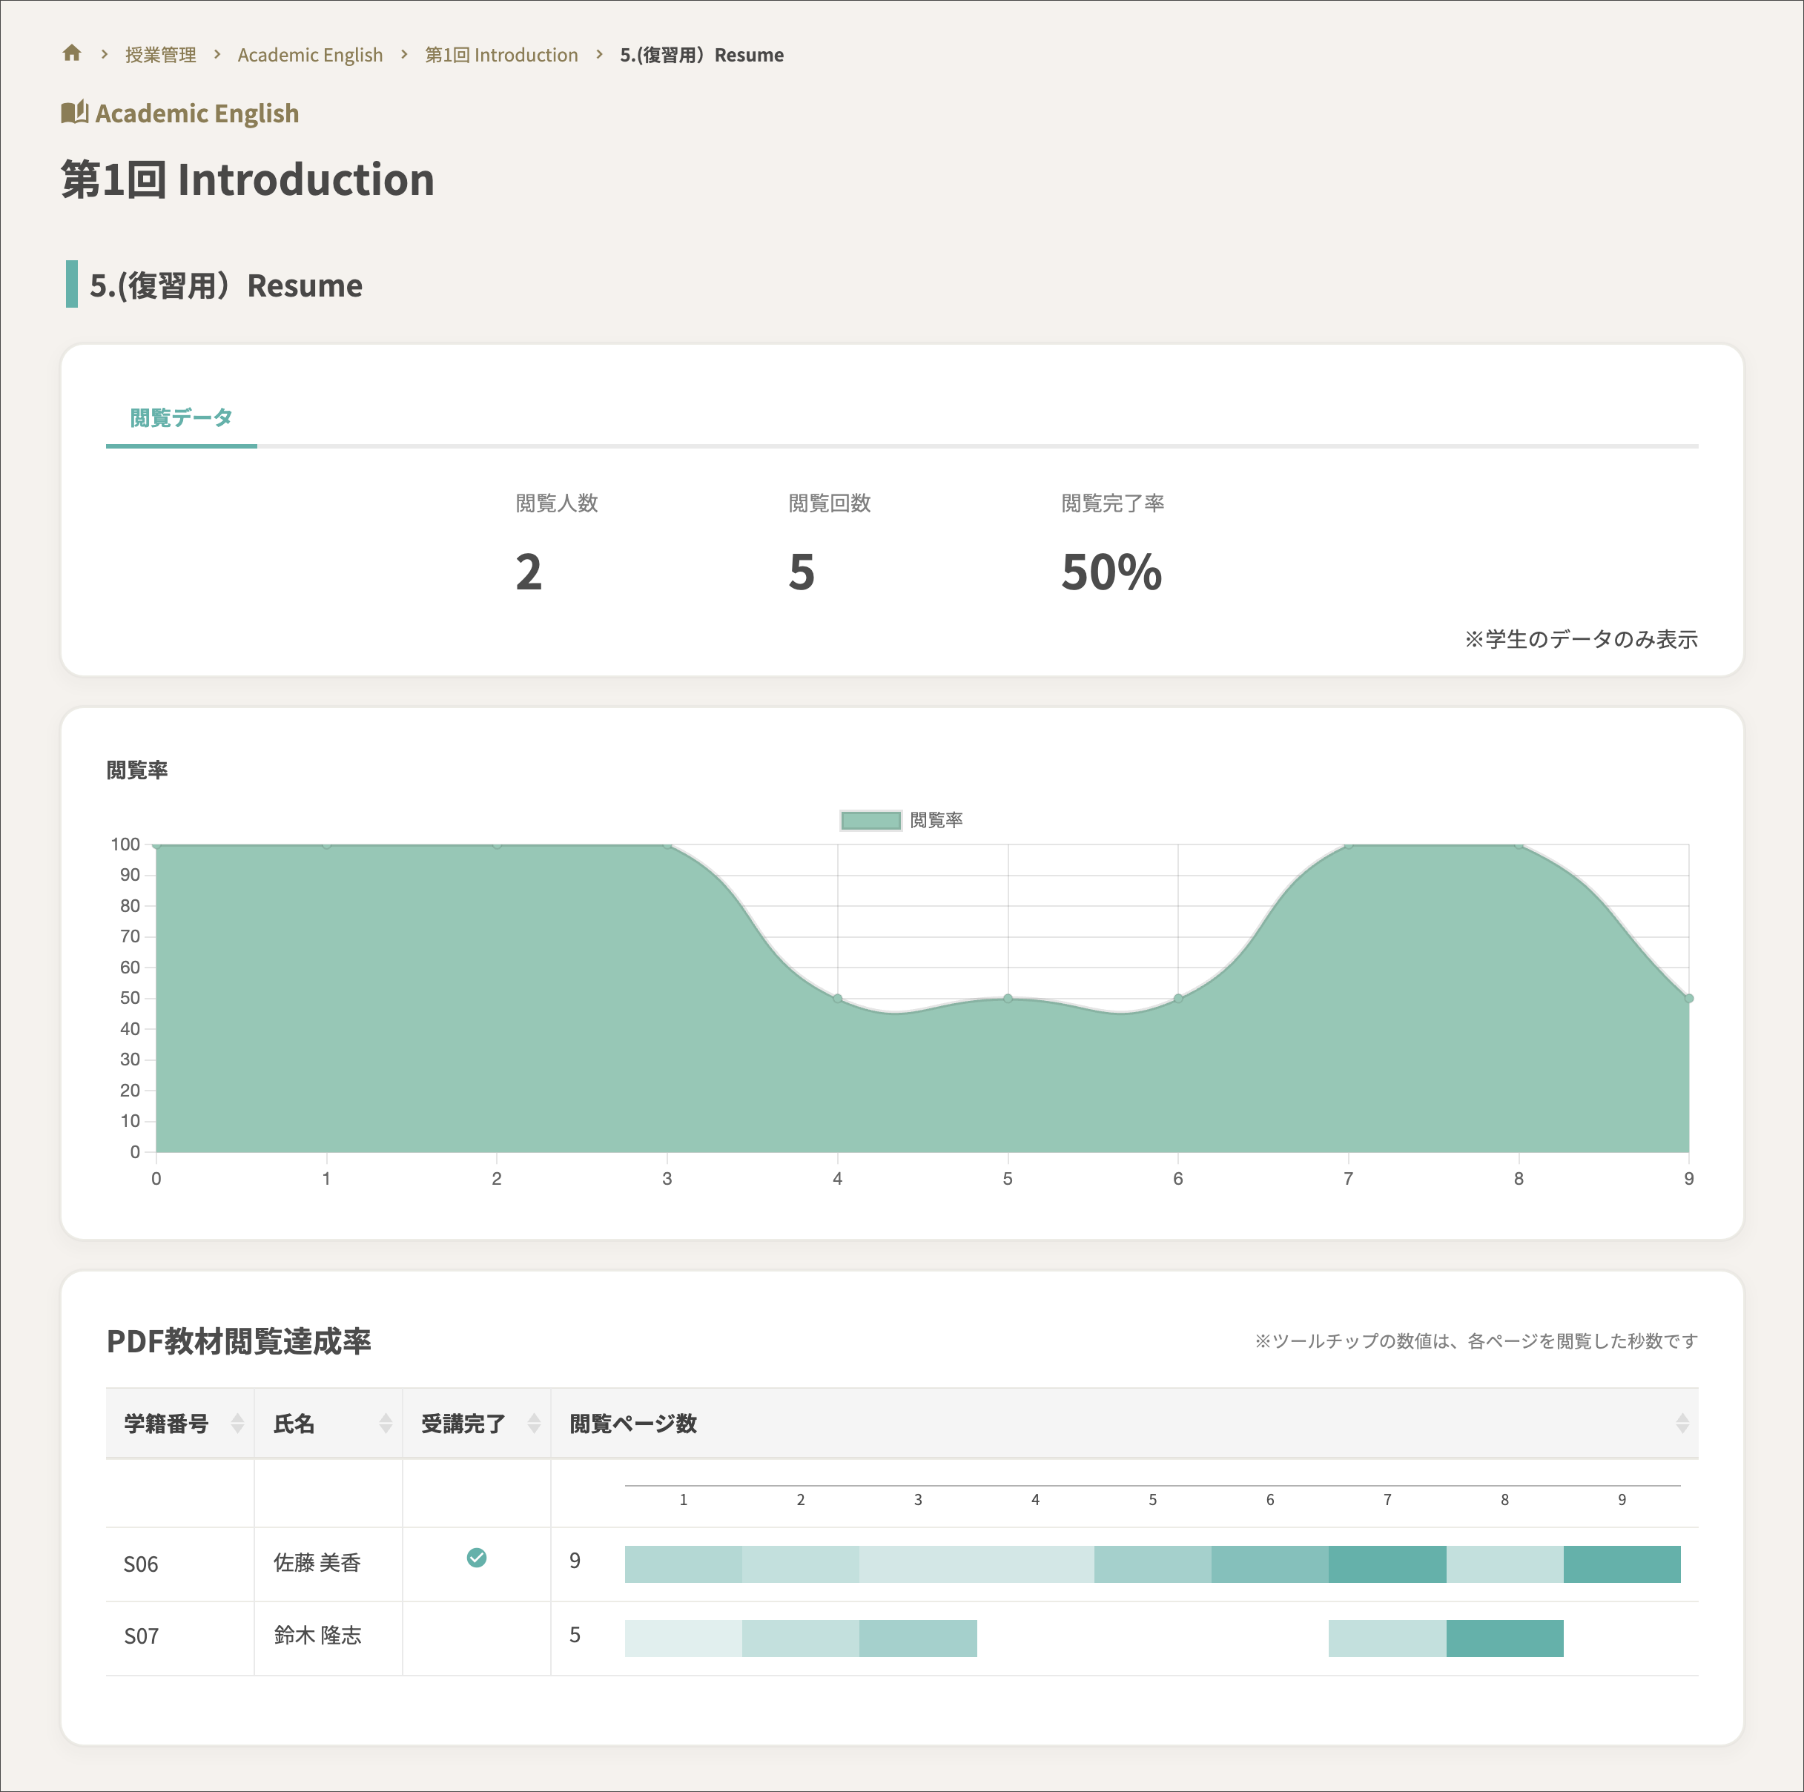
Task: Click page 3 bar segment for S07
Action: (x=918, y=1638)
